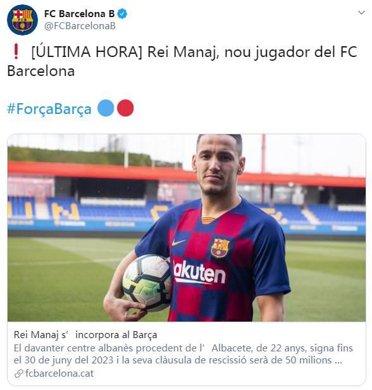This screenshot has height=390, width=372.
Task: Click the link chain icon beside fcbarcelona.cat
Action: click(19, 374)
